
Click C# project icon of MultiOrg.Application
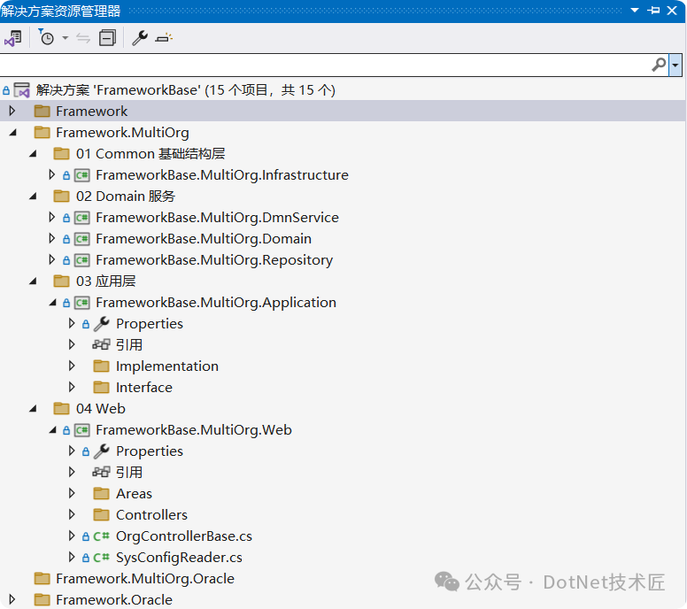(x=82, y=303)
